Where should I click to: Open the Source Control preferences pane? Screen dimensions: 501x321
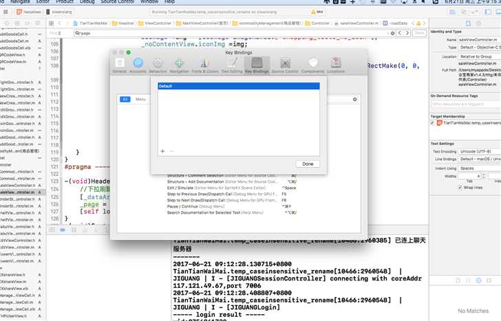pyautogui.click(x=285, y=65)
